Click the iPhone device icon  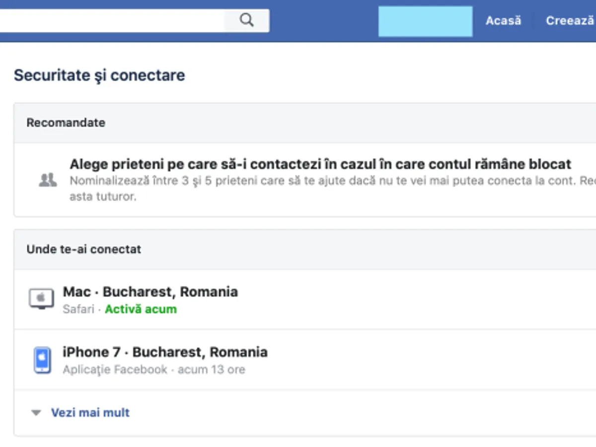42,360
